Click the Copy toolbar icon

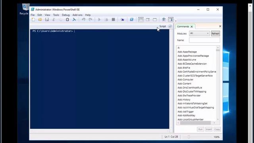coord(60,19)
